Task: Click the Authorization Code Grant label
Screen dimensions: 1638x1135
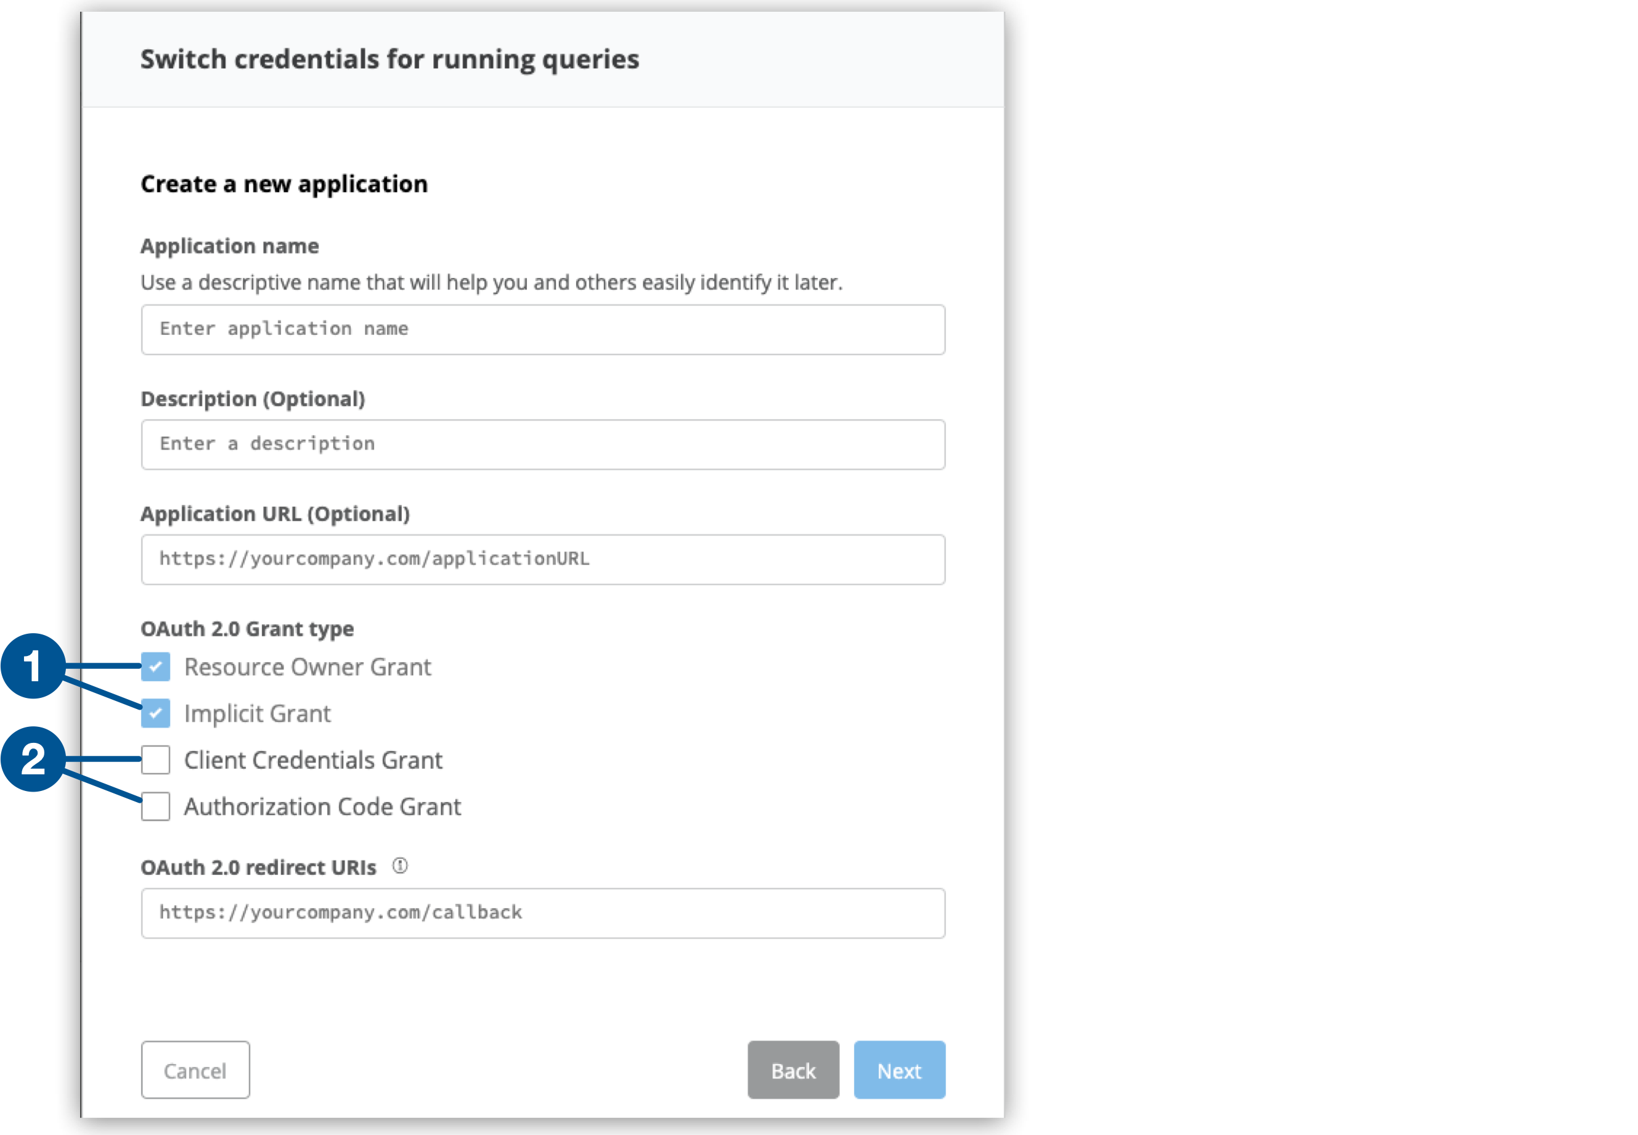Action: tap(322, 806)
